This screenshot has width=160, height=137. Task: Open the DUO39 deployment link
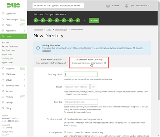coord(4,135)
